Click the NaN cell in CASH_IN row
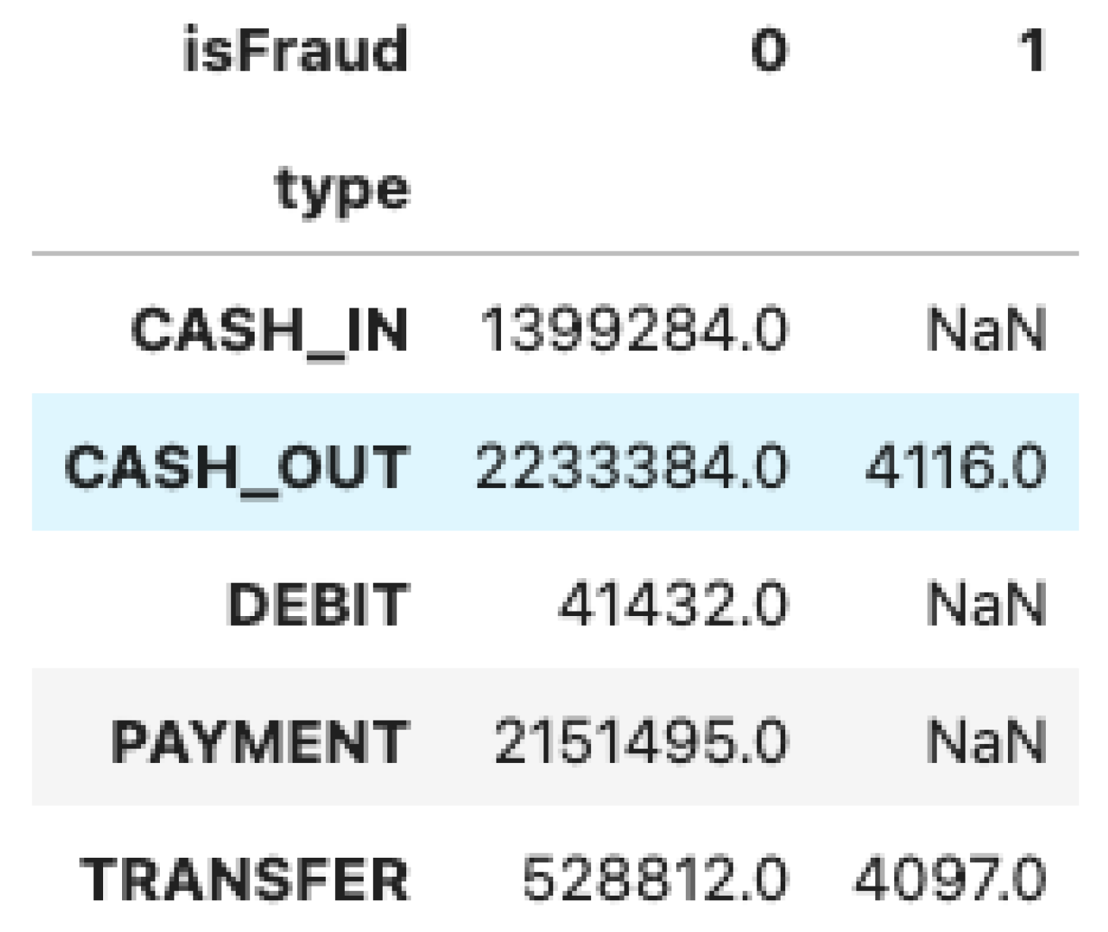Viewport: 1108px width, 932px height. pyautogui.click(x=986, y=330)
